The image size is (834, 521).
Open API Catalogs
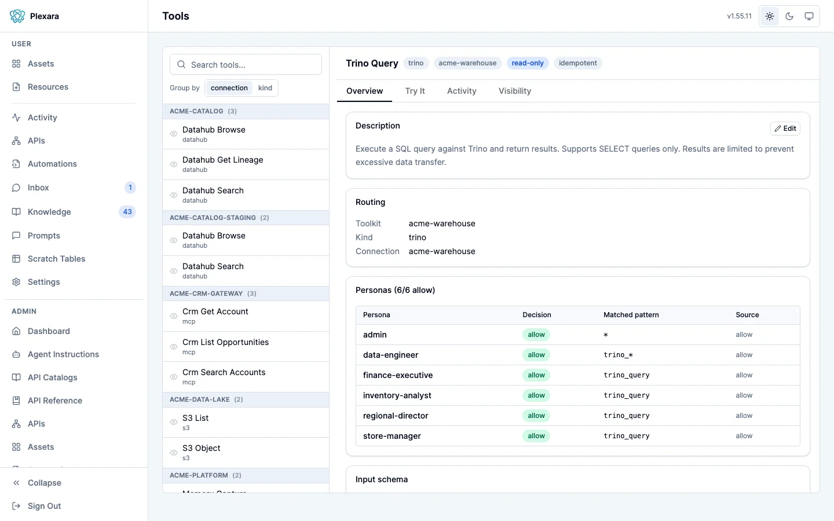[x=74, y=377]
